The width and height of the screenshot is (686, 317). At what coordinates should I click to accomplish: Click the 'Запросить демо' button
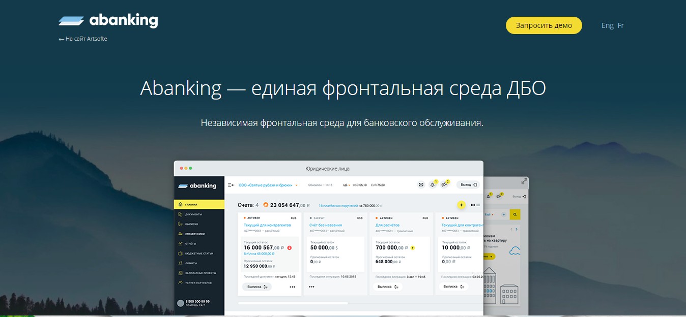pyautogui.click(x=544, y=25)
